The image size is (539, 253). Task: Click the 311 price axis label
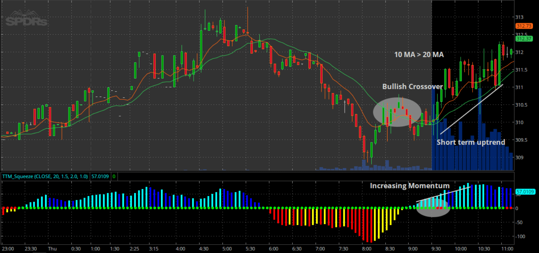tap(520, 87)
